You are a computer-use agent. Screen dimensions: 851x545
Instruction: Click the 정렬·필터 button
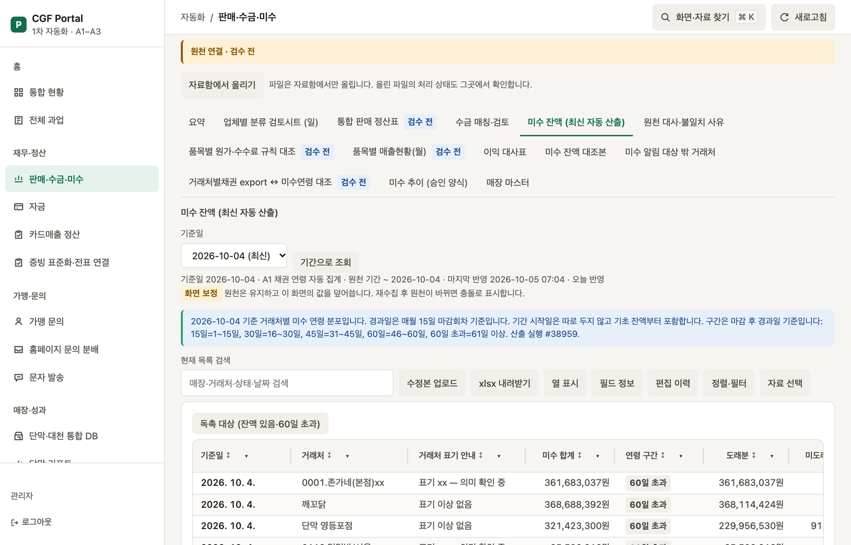click(x=729, y=383)
